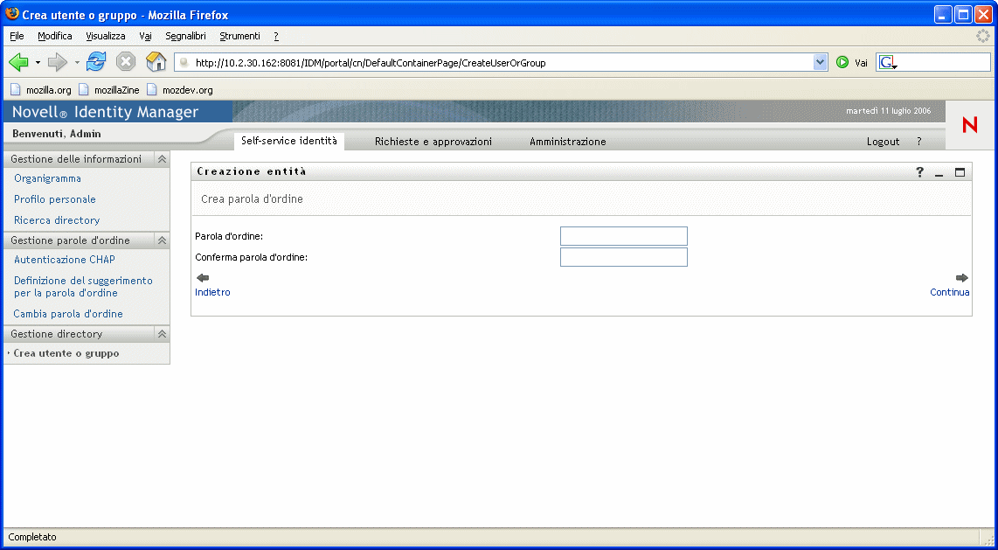
Task: Open the forward history dropdown arrow
Action: (x=76, y=62)
